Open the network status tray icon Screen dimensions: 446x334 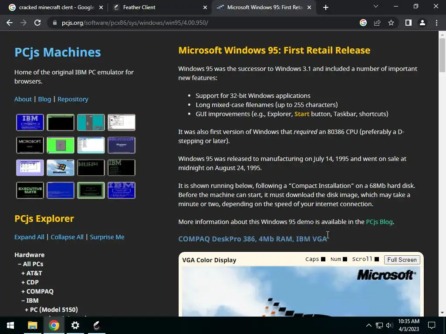point(379,325)
